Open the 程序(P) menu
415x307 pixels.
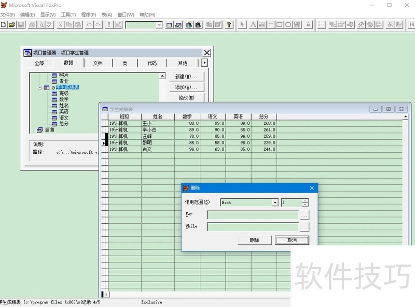coord(88,15)
